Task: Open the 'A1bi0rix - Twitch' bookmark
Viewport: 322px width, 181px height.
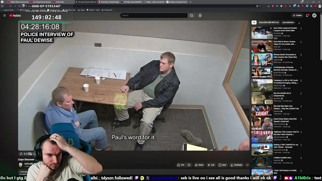Action: click(93, 10)
